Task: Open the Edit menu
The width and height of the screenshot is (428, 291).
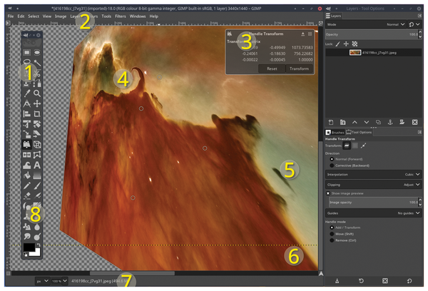Action: (21, 16)
